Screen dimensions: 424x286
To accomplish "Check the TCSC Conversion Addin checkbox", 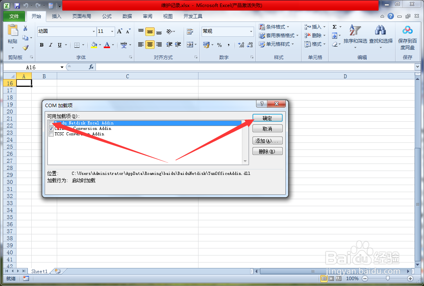I will [x=51, y=134].
